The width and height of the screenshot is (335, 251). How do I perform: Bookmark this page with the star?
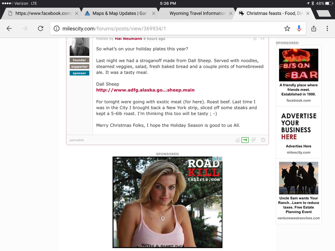pyautogui.click(x=287, y=28)
